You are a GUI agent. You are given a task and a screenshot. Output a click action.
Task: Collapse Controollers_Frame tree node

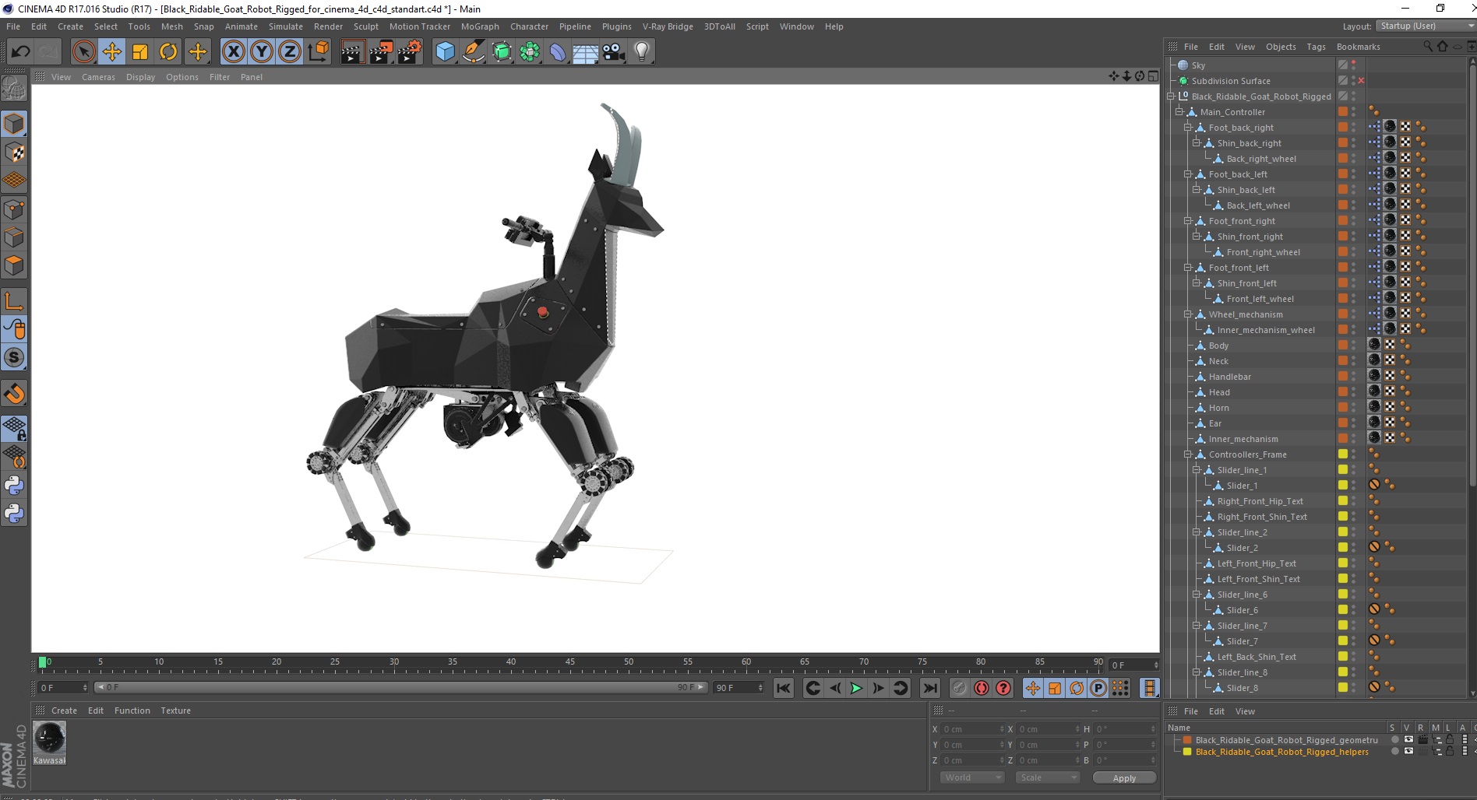(x=1188, y=454)
